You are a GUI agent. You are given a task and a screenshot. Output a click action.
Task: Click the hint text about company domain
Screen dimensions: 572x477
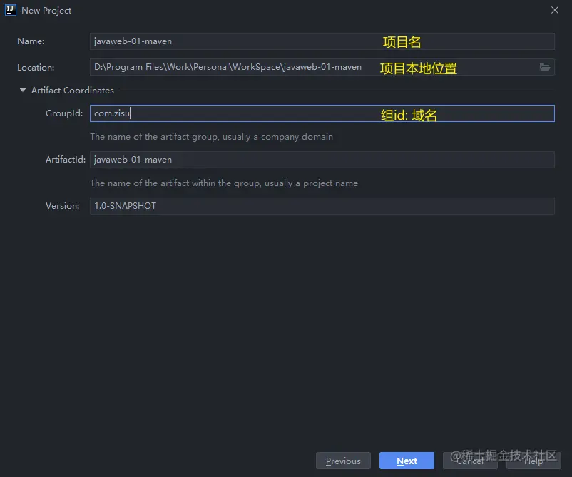(x=212, y=136)
